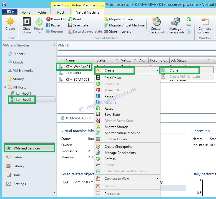Collapse the All Hosts tree node
This screenshot has width=216, height=199.
[5, 87]
